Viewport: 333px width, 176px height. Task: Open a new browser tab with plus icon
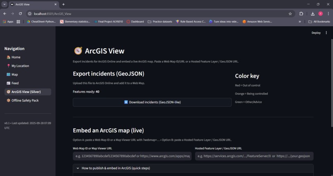[64, 5]
